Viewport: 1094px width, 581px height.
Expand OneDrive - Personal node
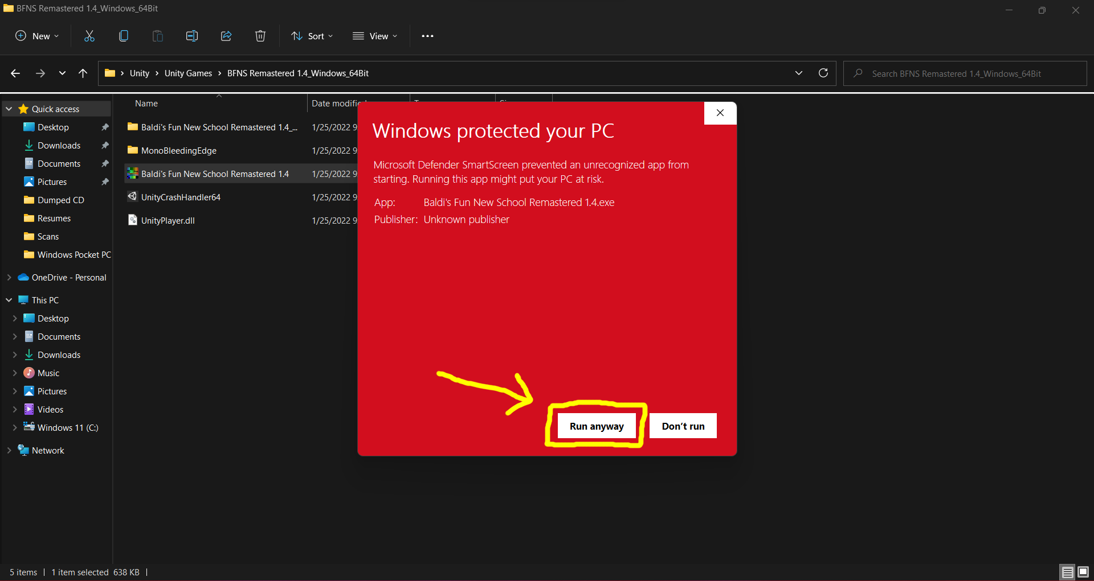(x=9, y=277)
